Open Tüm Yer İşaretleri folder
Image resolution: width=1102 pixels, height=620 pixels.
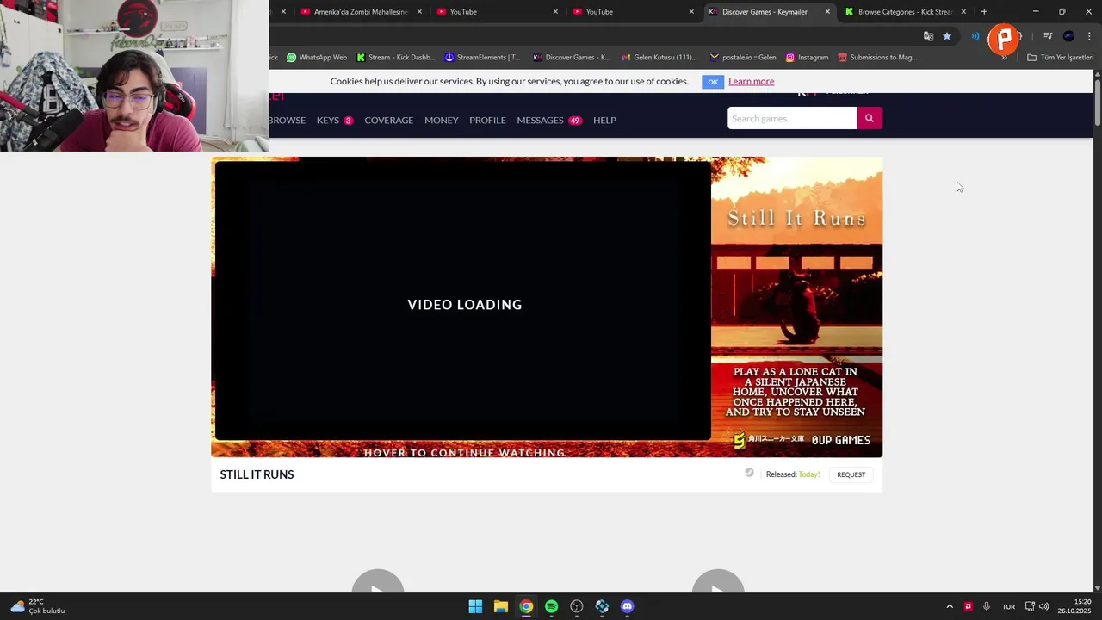point(1060,58)
